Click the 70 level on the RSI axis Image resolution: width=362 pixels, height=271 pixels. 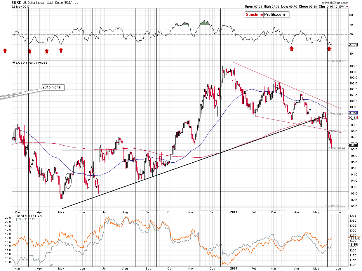[x=350, y=25]
